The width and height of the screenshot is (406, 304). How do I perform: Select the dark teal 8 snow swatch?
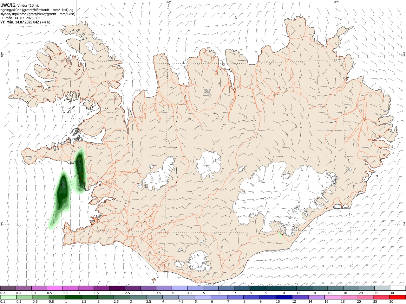click(x=257, y=288)
